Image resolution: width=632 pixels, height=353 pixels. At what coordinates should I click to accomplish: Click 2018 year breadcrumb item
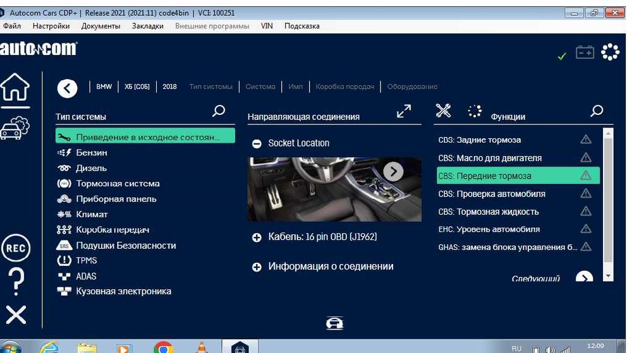(169, 87)
